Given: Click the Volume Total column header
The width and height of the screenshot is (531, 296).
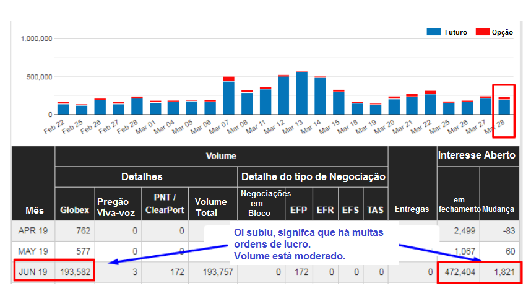Looking at the screenshot, I should click(x=211, y=206).
